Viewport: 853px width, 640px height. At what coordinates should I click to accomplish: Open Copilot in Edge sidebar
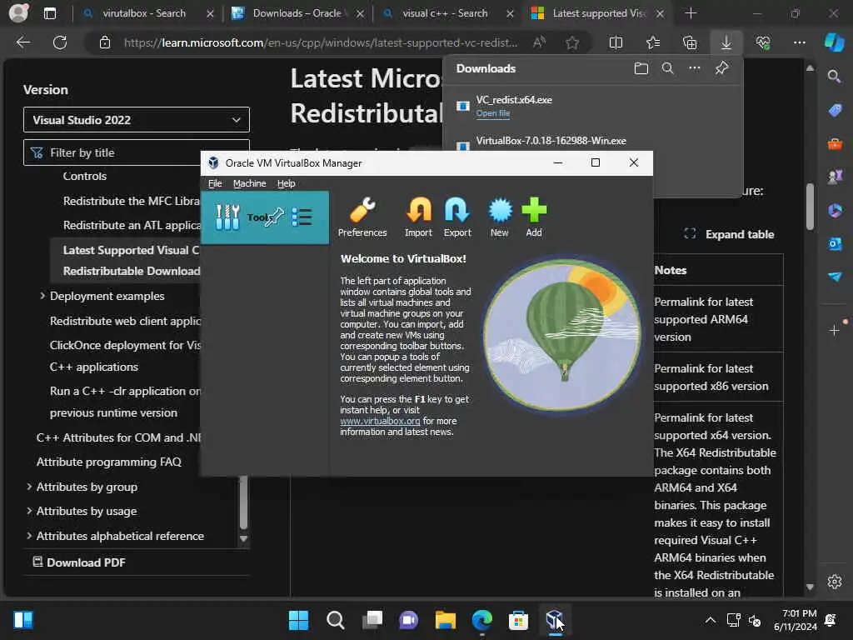(x=834, y=42)
